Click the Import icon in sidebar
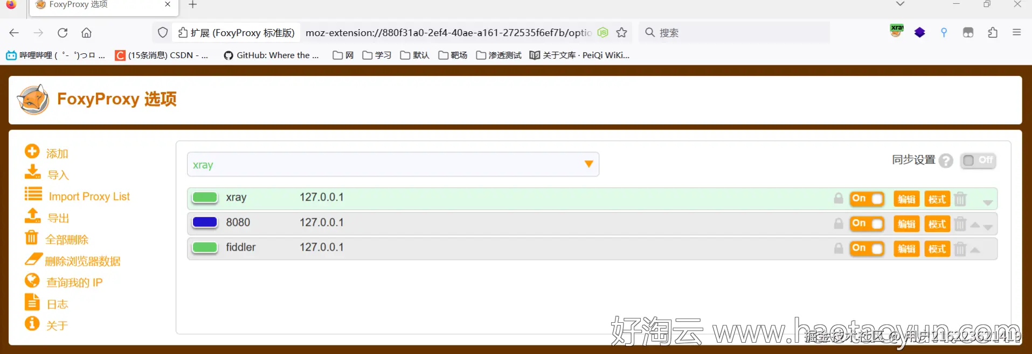 pos(32,172)
